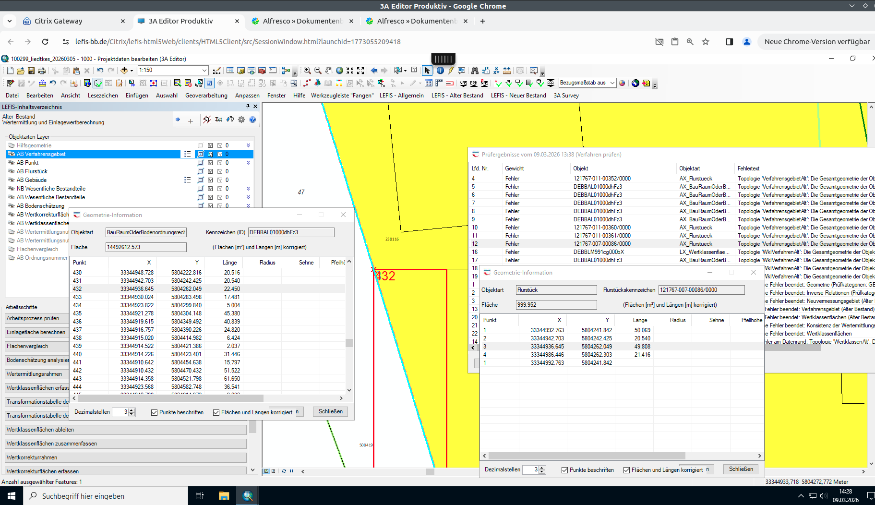The image size is (875, 505).
Task: Select the Pan hand tool
Action: (x=328, y=71)
